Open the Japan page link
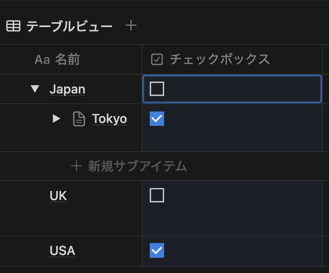The height and width of the screenshot is (273, 329). (67, 89)
